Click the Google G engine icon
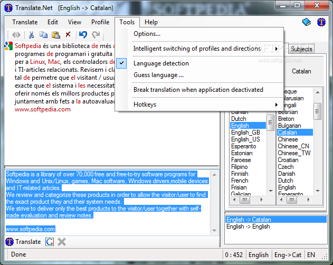Screen dimensions: 333x265 pos(50,242)
